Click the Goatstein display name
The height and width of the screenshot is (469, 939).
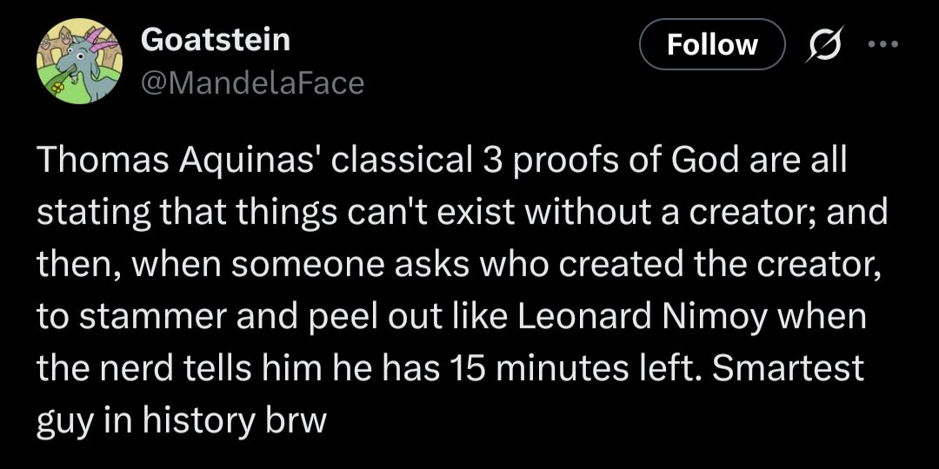tap(215, 39)
